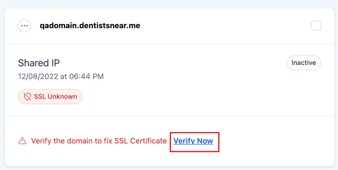Click the word Unknown in the red SSL pill
Screen dimensions: 338x170
tap(62, 97)
